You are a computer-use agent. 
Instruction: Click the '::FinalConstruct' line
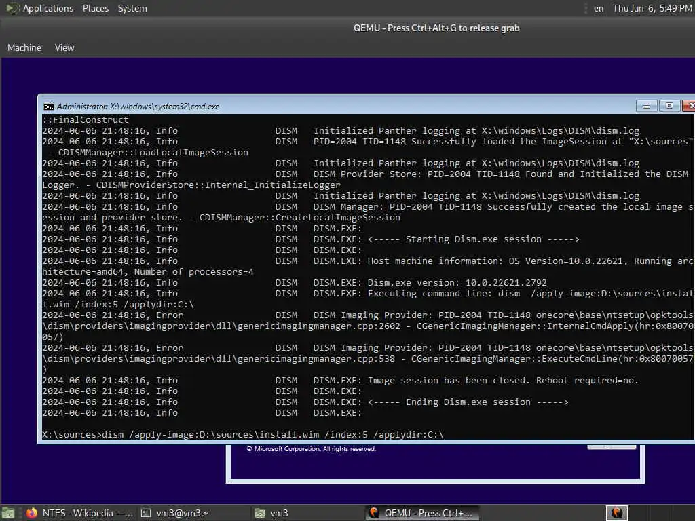tap(86, 119)
